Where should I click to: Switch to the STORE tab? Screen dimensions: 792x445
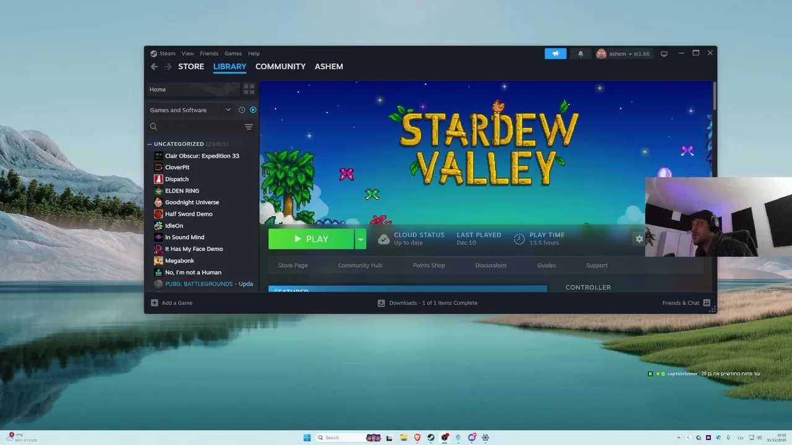191,67
